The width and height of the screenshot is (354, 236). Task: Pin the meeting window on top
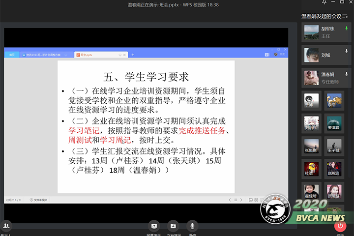click(323, 4)
